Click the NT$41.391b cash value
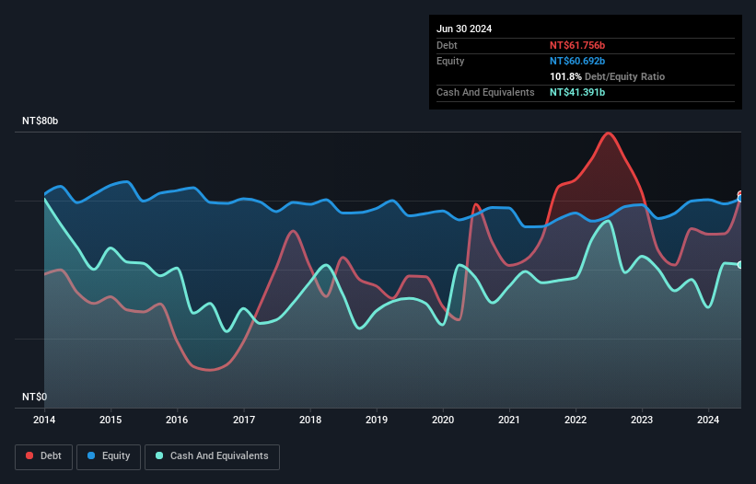Screen dimensions: 756x484 point(577,92)
